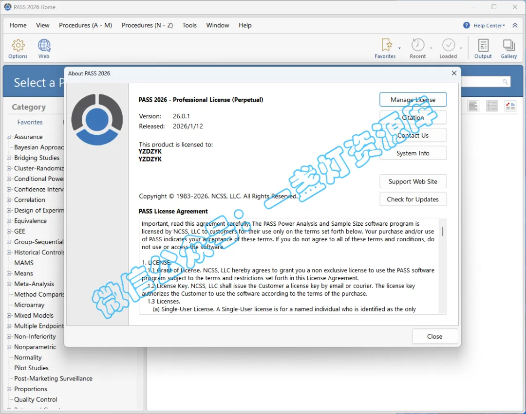Expand the Nonparametric category
Viewport: 526px width, 414px height.
pos(9,347)
